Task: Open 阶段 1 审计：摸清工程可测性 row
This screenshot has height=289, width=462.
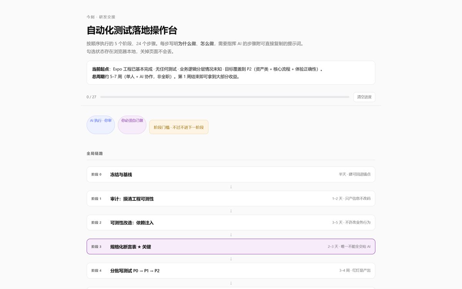Action: point(231,198)
